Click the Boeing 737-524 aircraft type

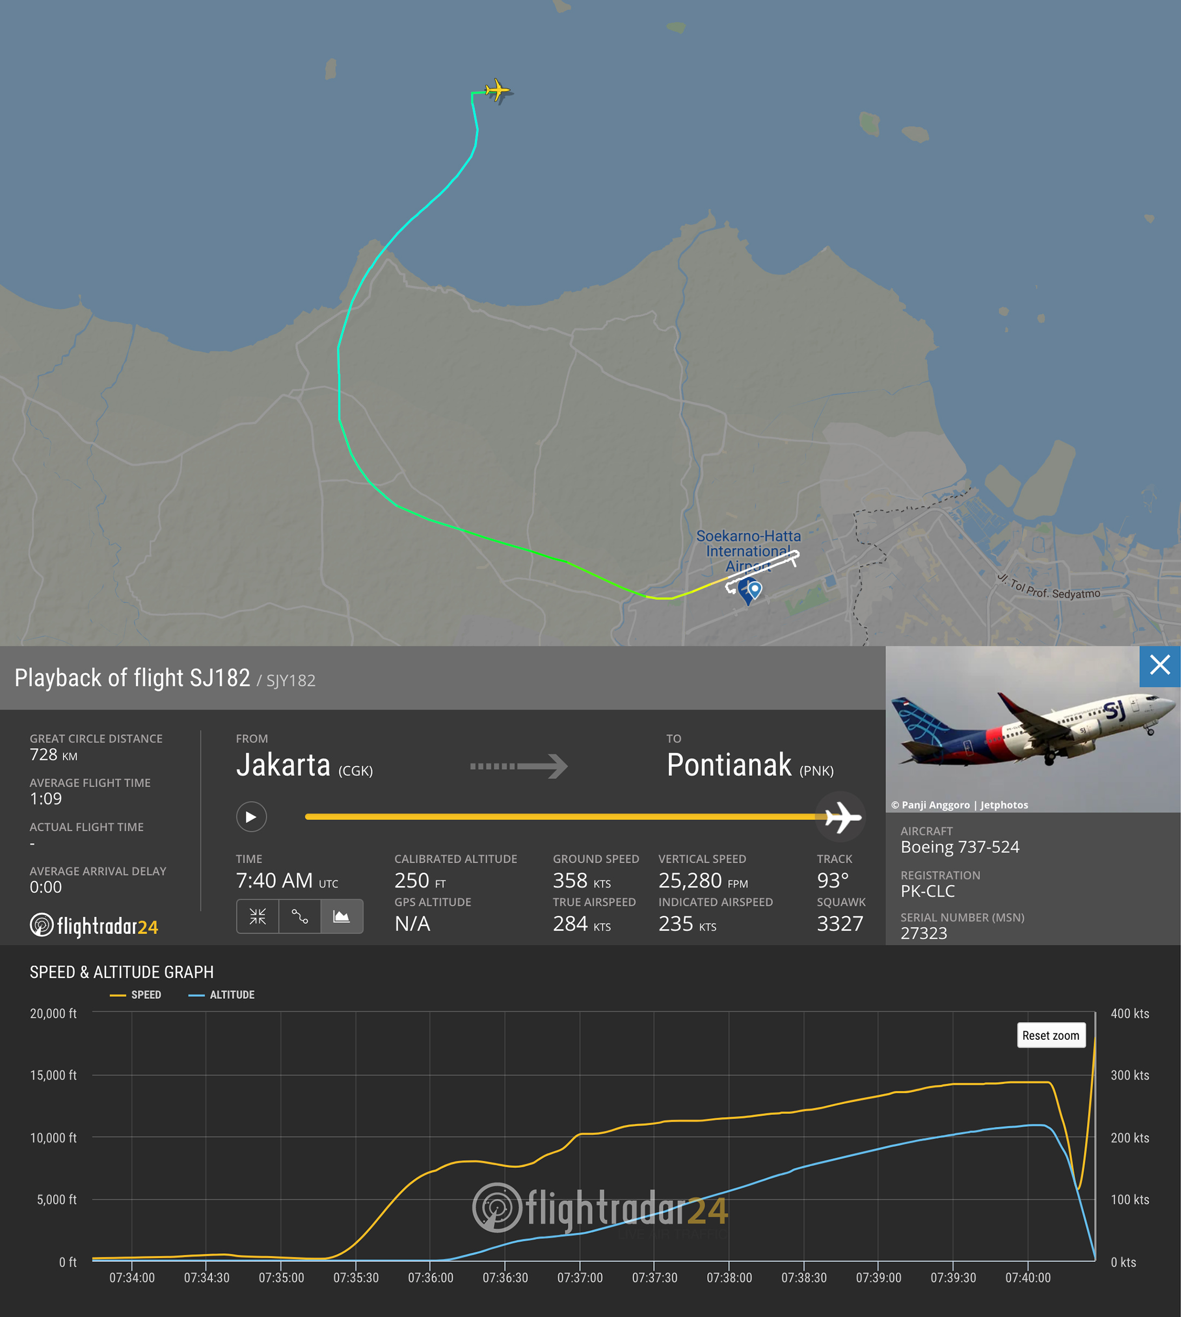(x=959, y=846)
